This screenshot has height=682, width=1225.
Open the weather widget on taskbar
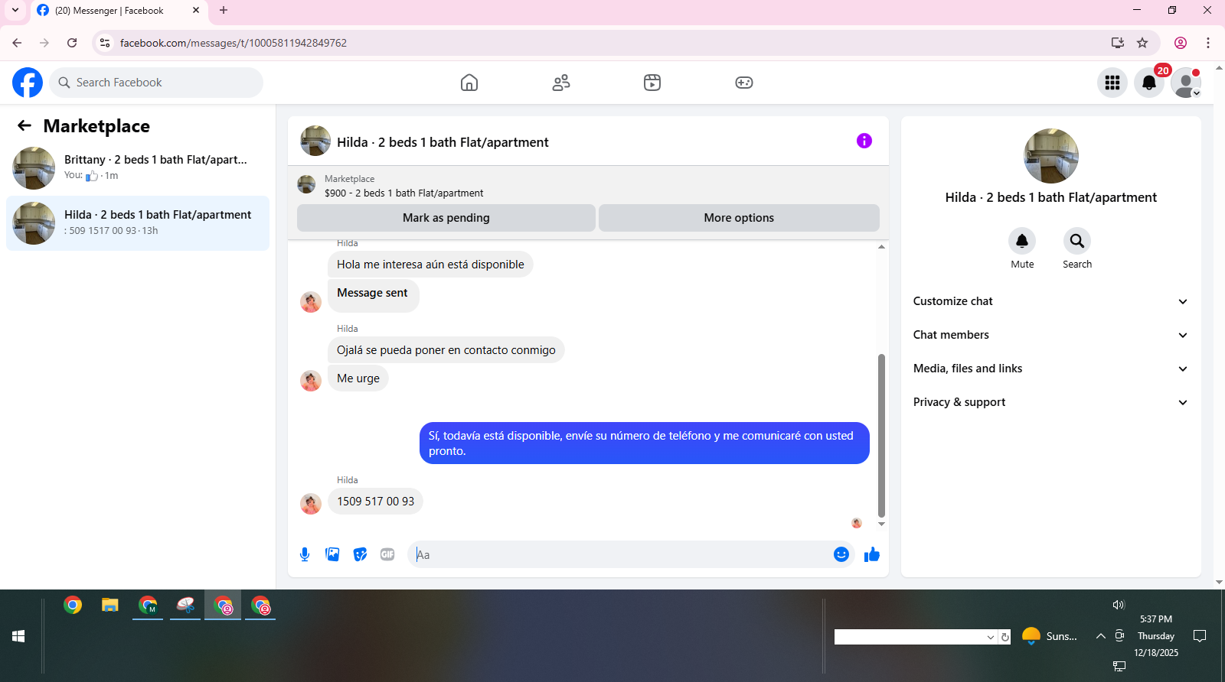[x=1050, y=636]
